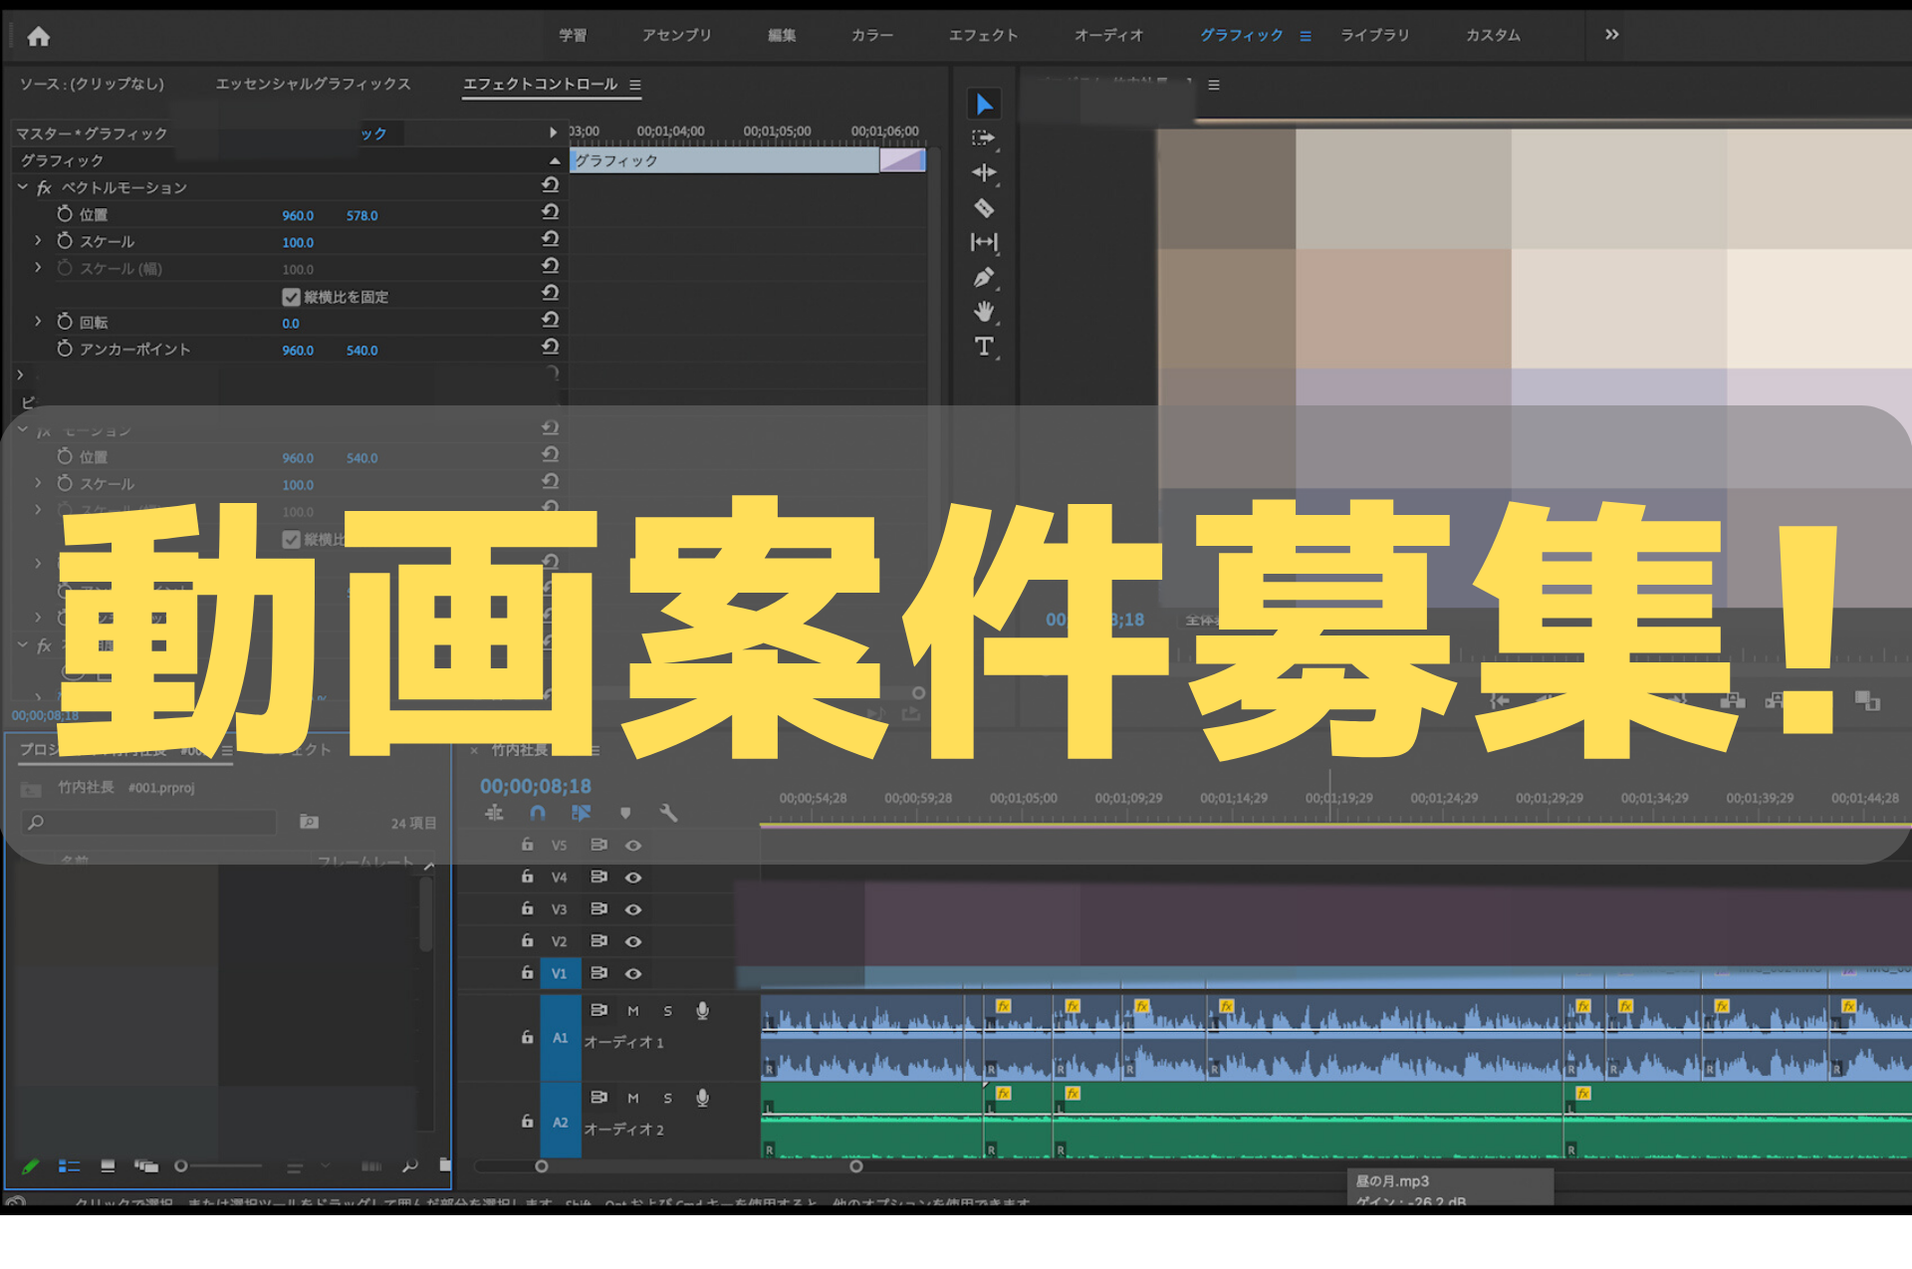
Task: Collapse the ベクトルモーション effect group
Action: coord(22,186)
